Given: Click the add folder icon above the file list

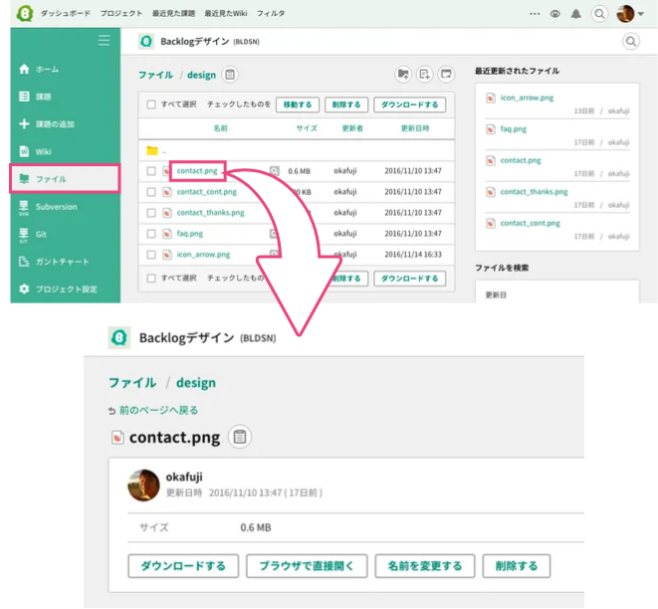Looking at the screenshot, I should pos(403,75).
